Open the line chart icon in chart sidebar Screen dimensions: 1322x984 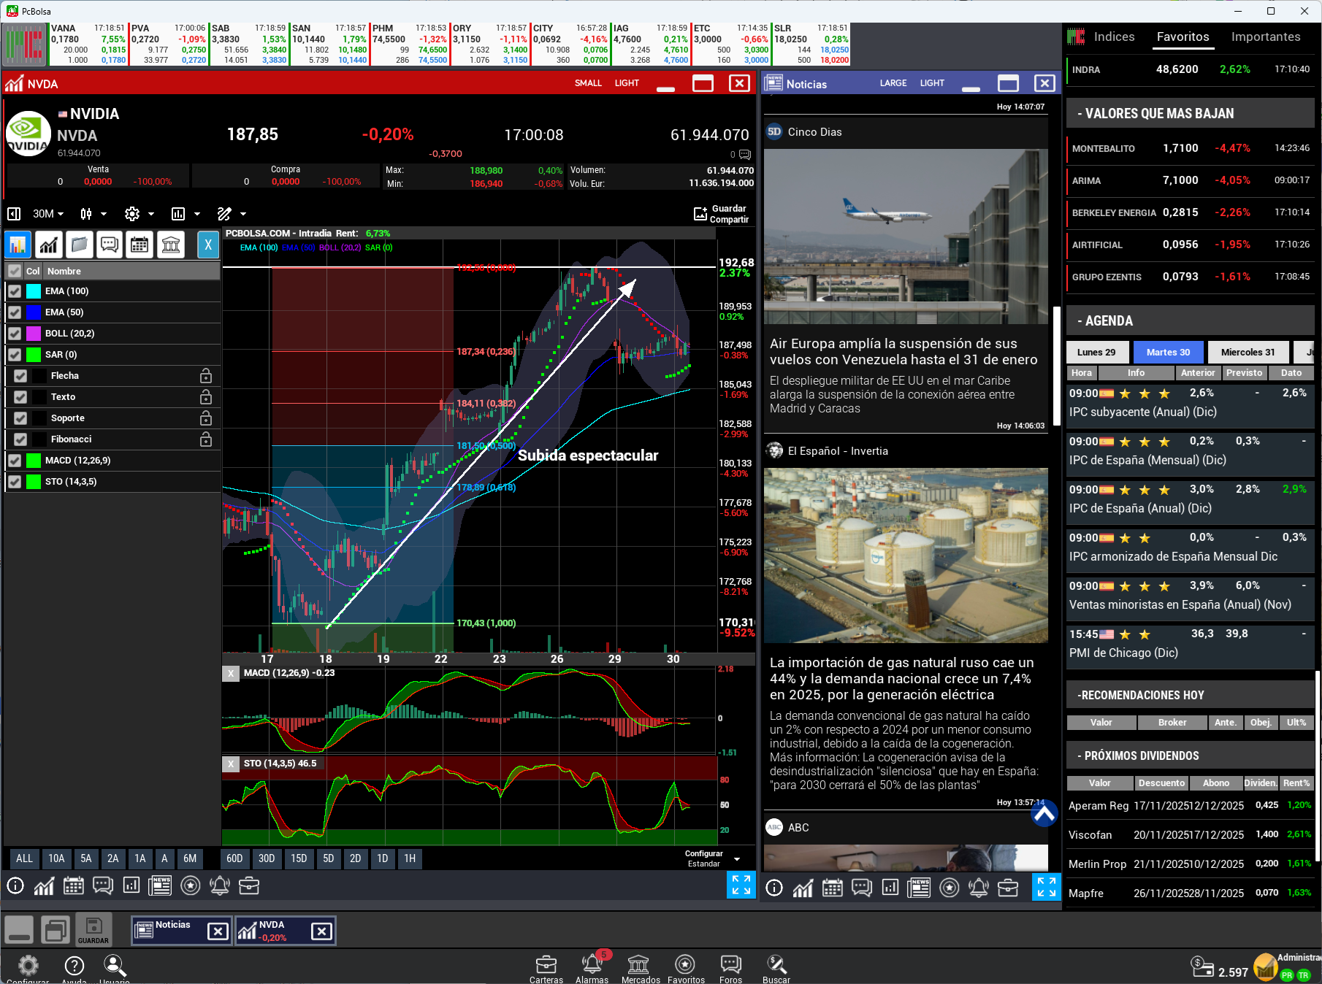click(x=49, y=245)
